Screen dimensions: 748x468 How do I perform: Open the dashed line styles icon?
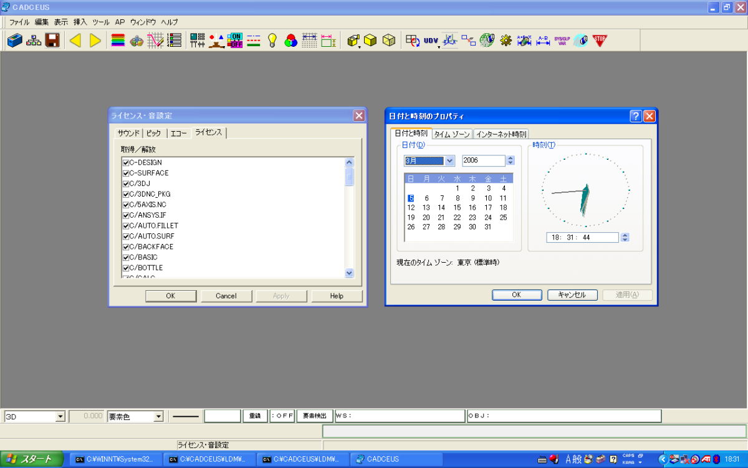coord(254,41)
